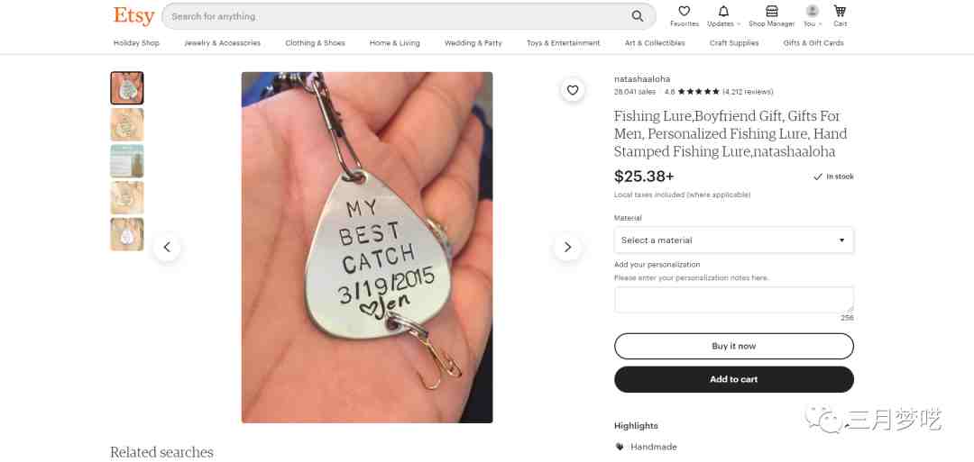This screenshot has height=462, width=974.
Task: Open the You account dropdown
Action: [x=812, y=15]
